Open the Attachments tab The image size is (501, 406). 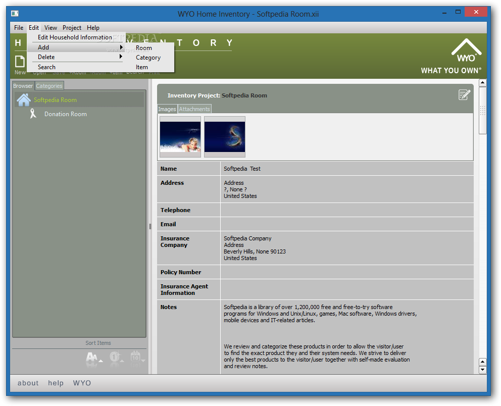(194, 109)
